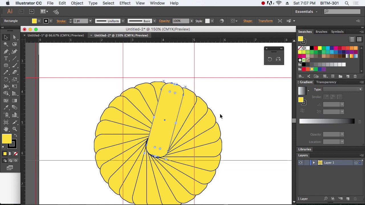Image resolution: width=365 pixels, height=205 pixels.
Task: Open the Effect menu
Action: (125, 3)
